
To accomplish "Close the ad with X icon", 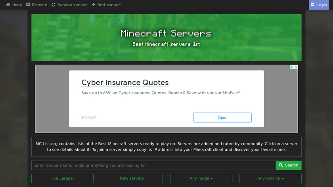I will click(296, 67).
